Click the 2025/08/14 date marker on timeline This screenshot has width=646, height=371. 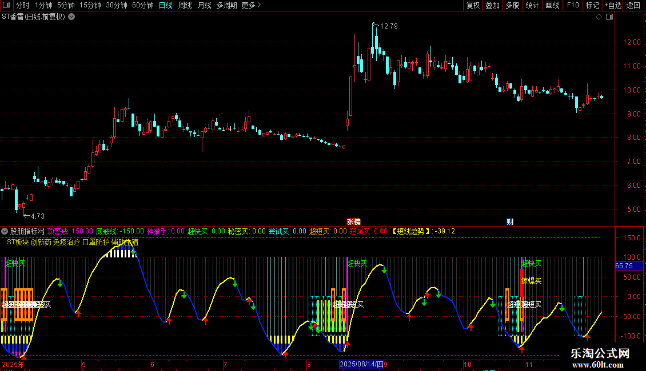click(x=361, y=364)
